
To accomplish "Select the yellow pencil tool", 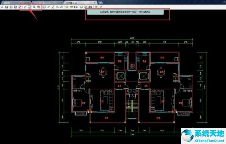I will tap(48, 7).
